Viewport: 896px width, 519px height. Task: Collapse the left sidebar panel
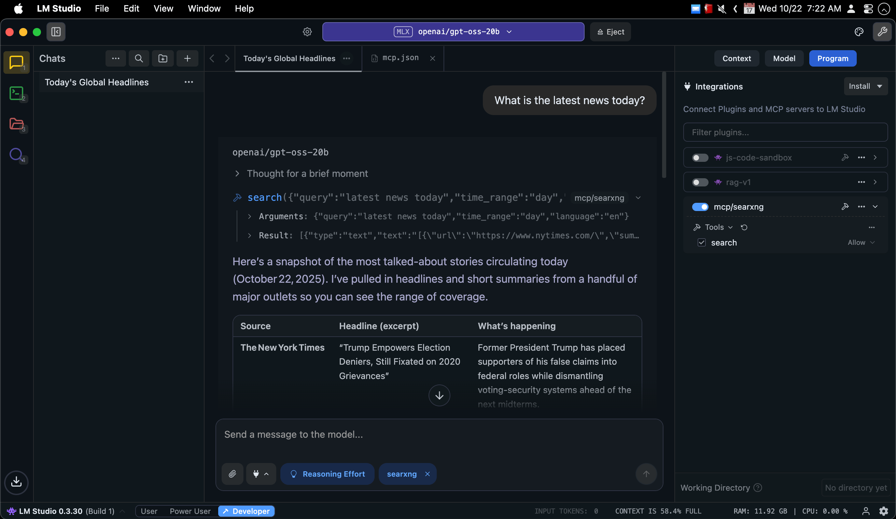[x=56, y=32]
